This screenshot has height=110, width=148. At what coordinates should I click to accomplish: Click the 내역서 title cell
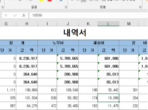75,33
